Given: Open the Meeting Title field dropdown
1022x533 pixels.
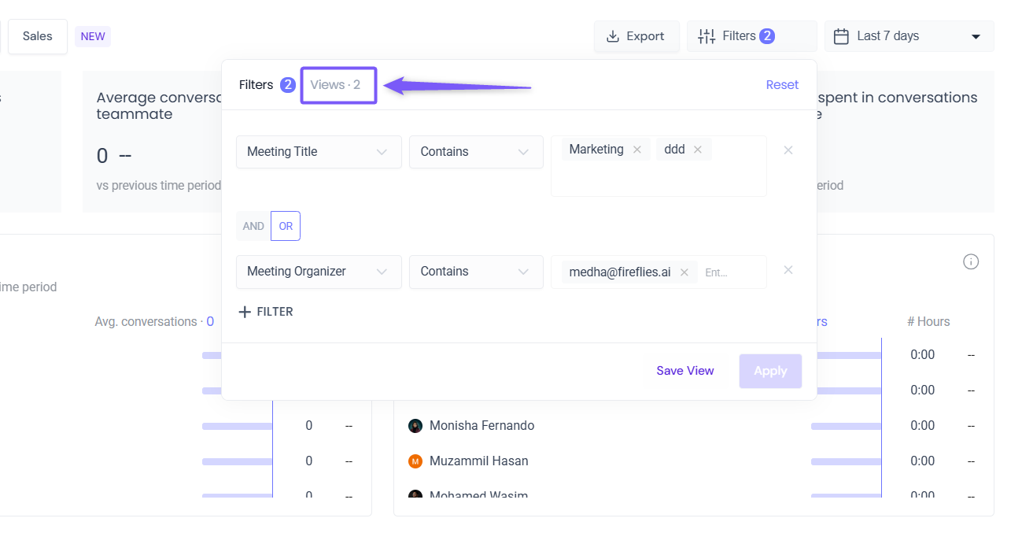Looking at the screenshot, I should pyautogui.click(x=319, y=152).
